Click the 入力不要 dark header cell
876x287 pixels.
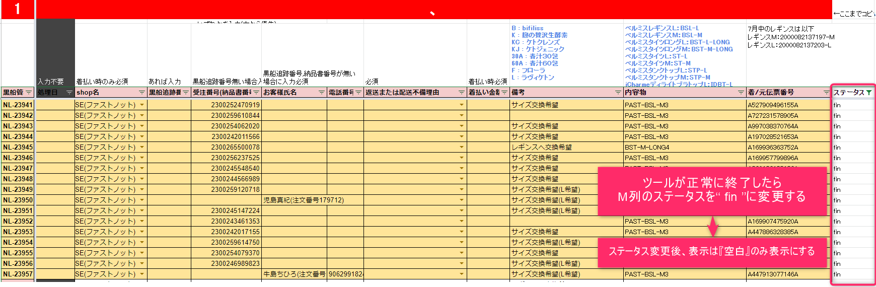(55, 53)
